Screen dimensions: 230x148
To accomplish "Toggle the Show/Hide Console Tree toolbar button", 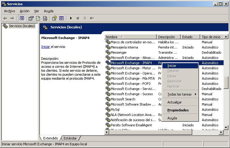I will click(x=22, y=18).
